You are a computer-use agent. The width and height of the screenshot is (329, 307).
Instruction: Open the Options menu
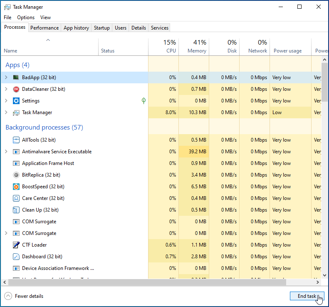point(26,17)
